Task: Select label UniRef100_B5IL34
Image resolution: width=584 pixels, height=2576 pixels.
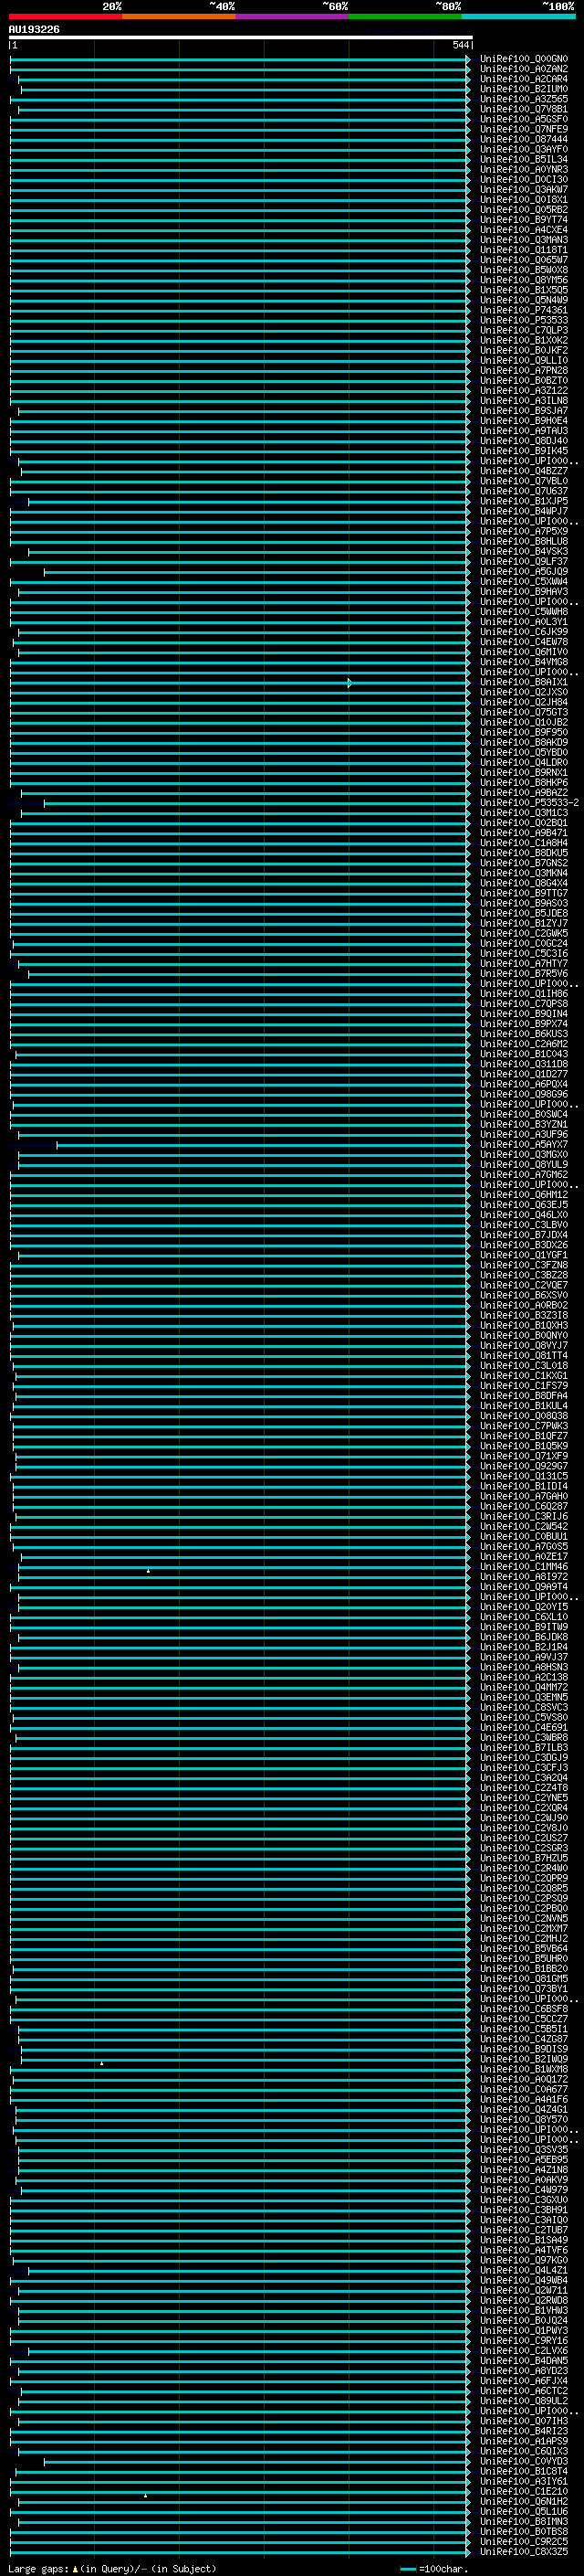Action: 524,159
